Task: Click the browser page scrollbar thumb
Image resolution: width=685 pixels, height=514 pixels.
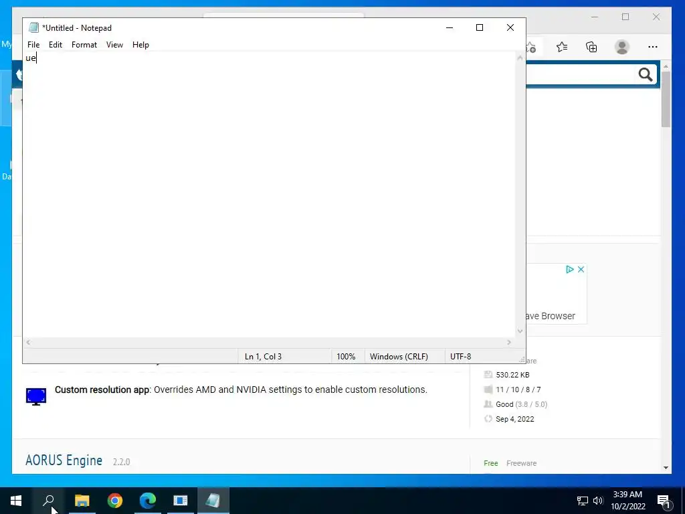Action: [x=666, y=99]
